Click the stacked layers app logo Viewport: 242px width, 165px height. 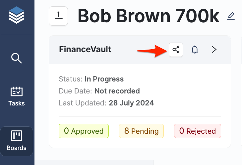pos(17,16)
